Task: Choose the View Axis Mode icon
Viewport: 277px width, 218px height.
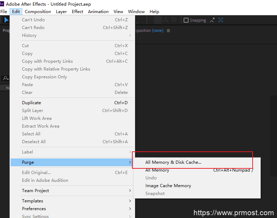Action: pyautogui.click(x=174, y=20)
